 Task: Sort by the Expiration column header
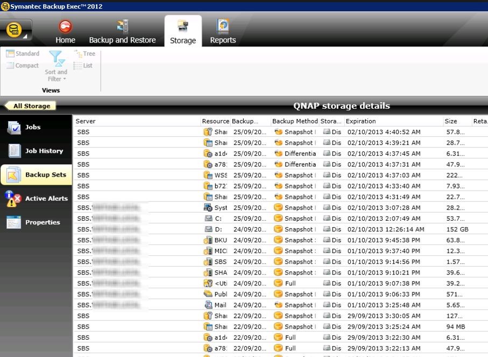(394, 121)
